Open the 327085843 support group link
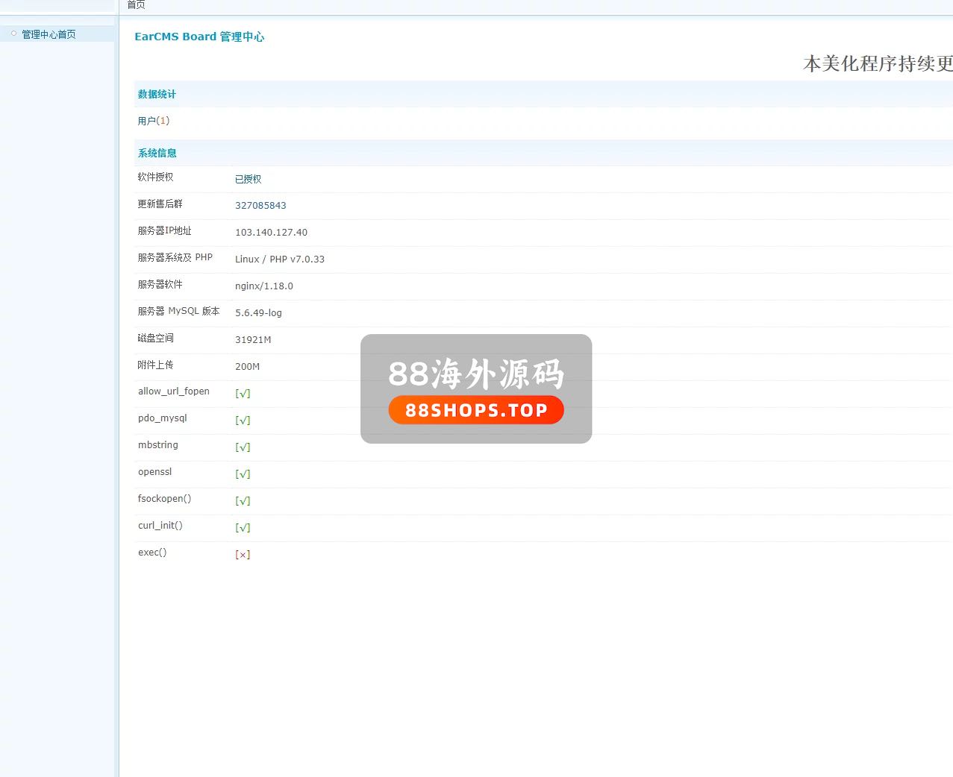953x777 pixels. (x=260, y=206)
